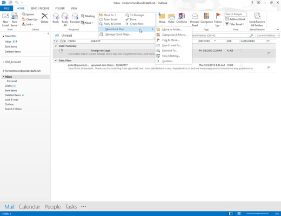Forward the selected message
The width and height of the screenshot is (281, 216).
(75, 18)
